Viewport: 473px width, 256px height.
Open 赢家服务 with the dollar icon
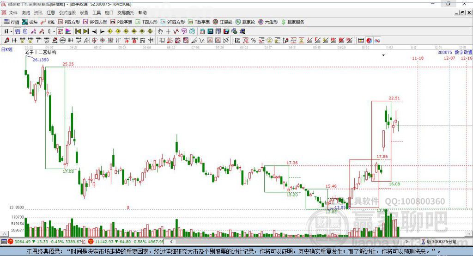(293, 22)
